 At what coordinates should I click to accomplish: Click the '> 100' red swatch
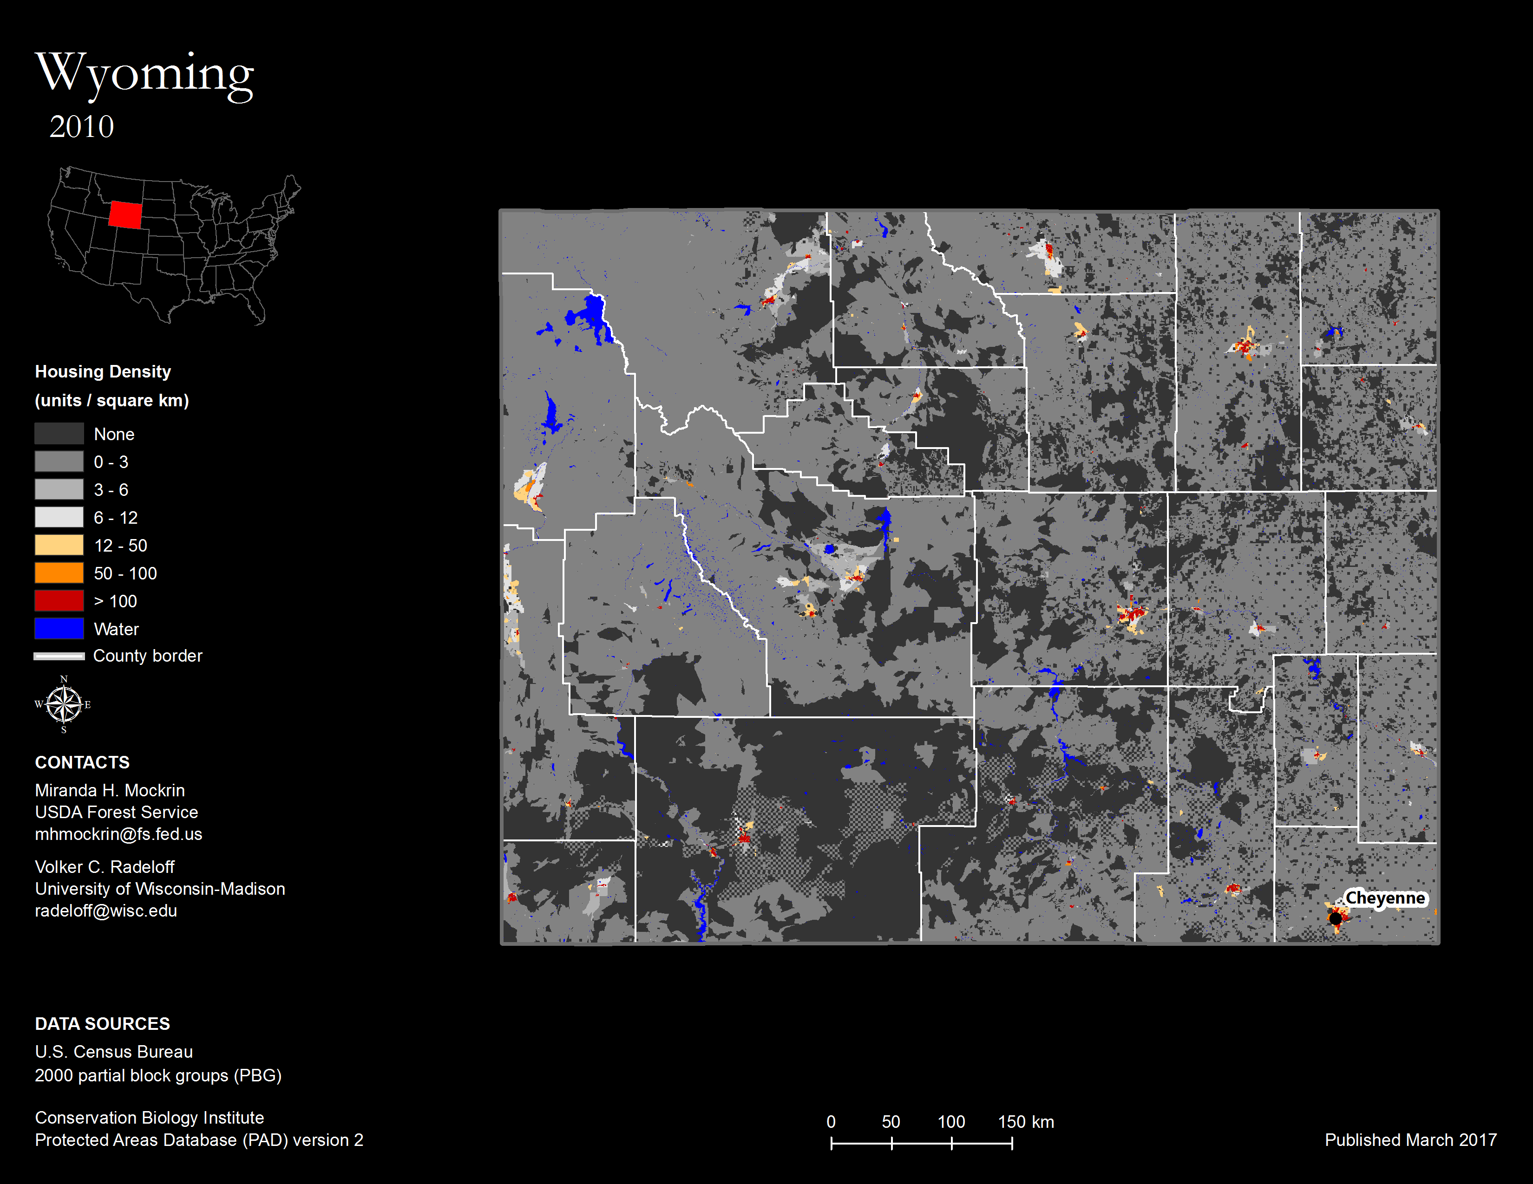tap(59, 600)
